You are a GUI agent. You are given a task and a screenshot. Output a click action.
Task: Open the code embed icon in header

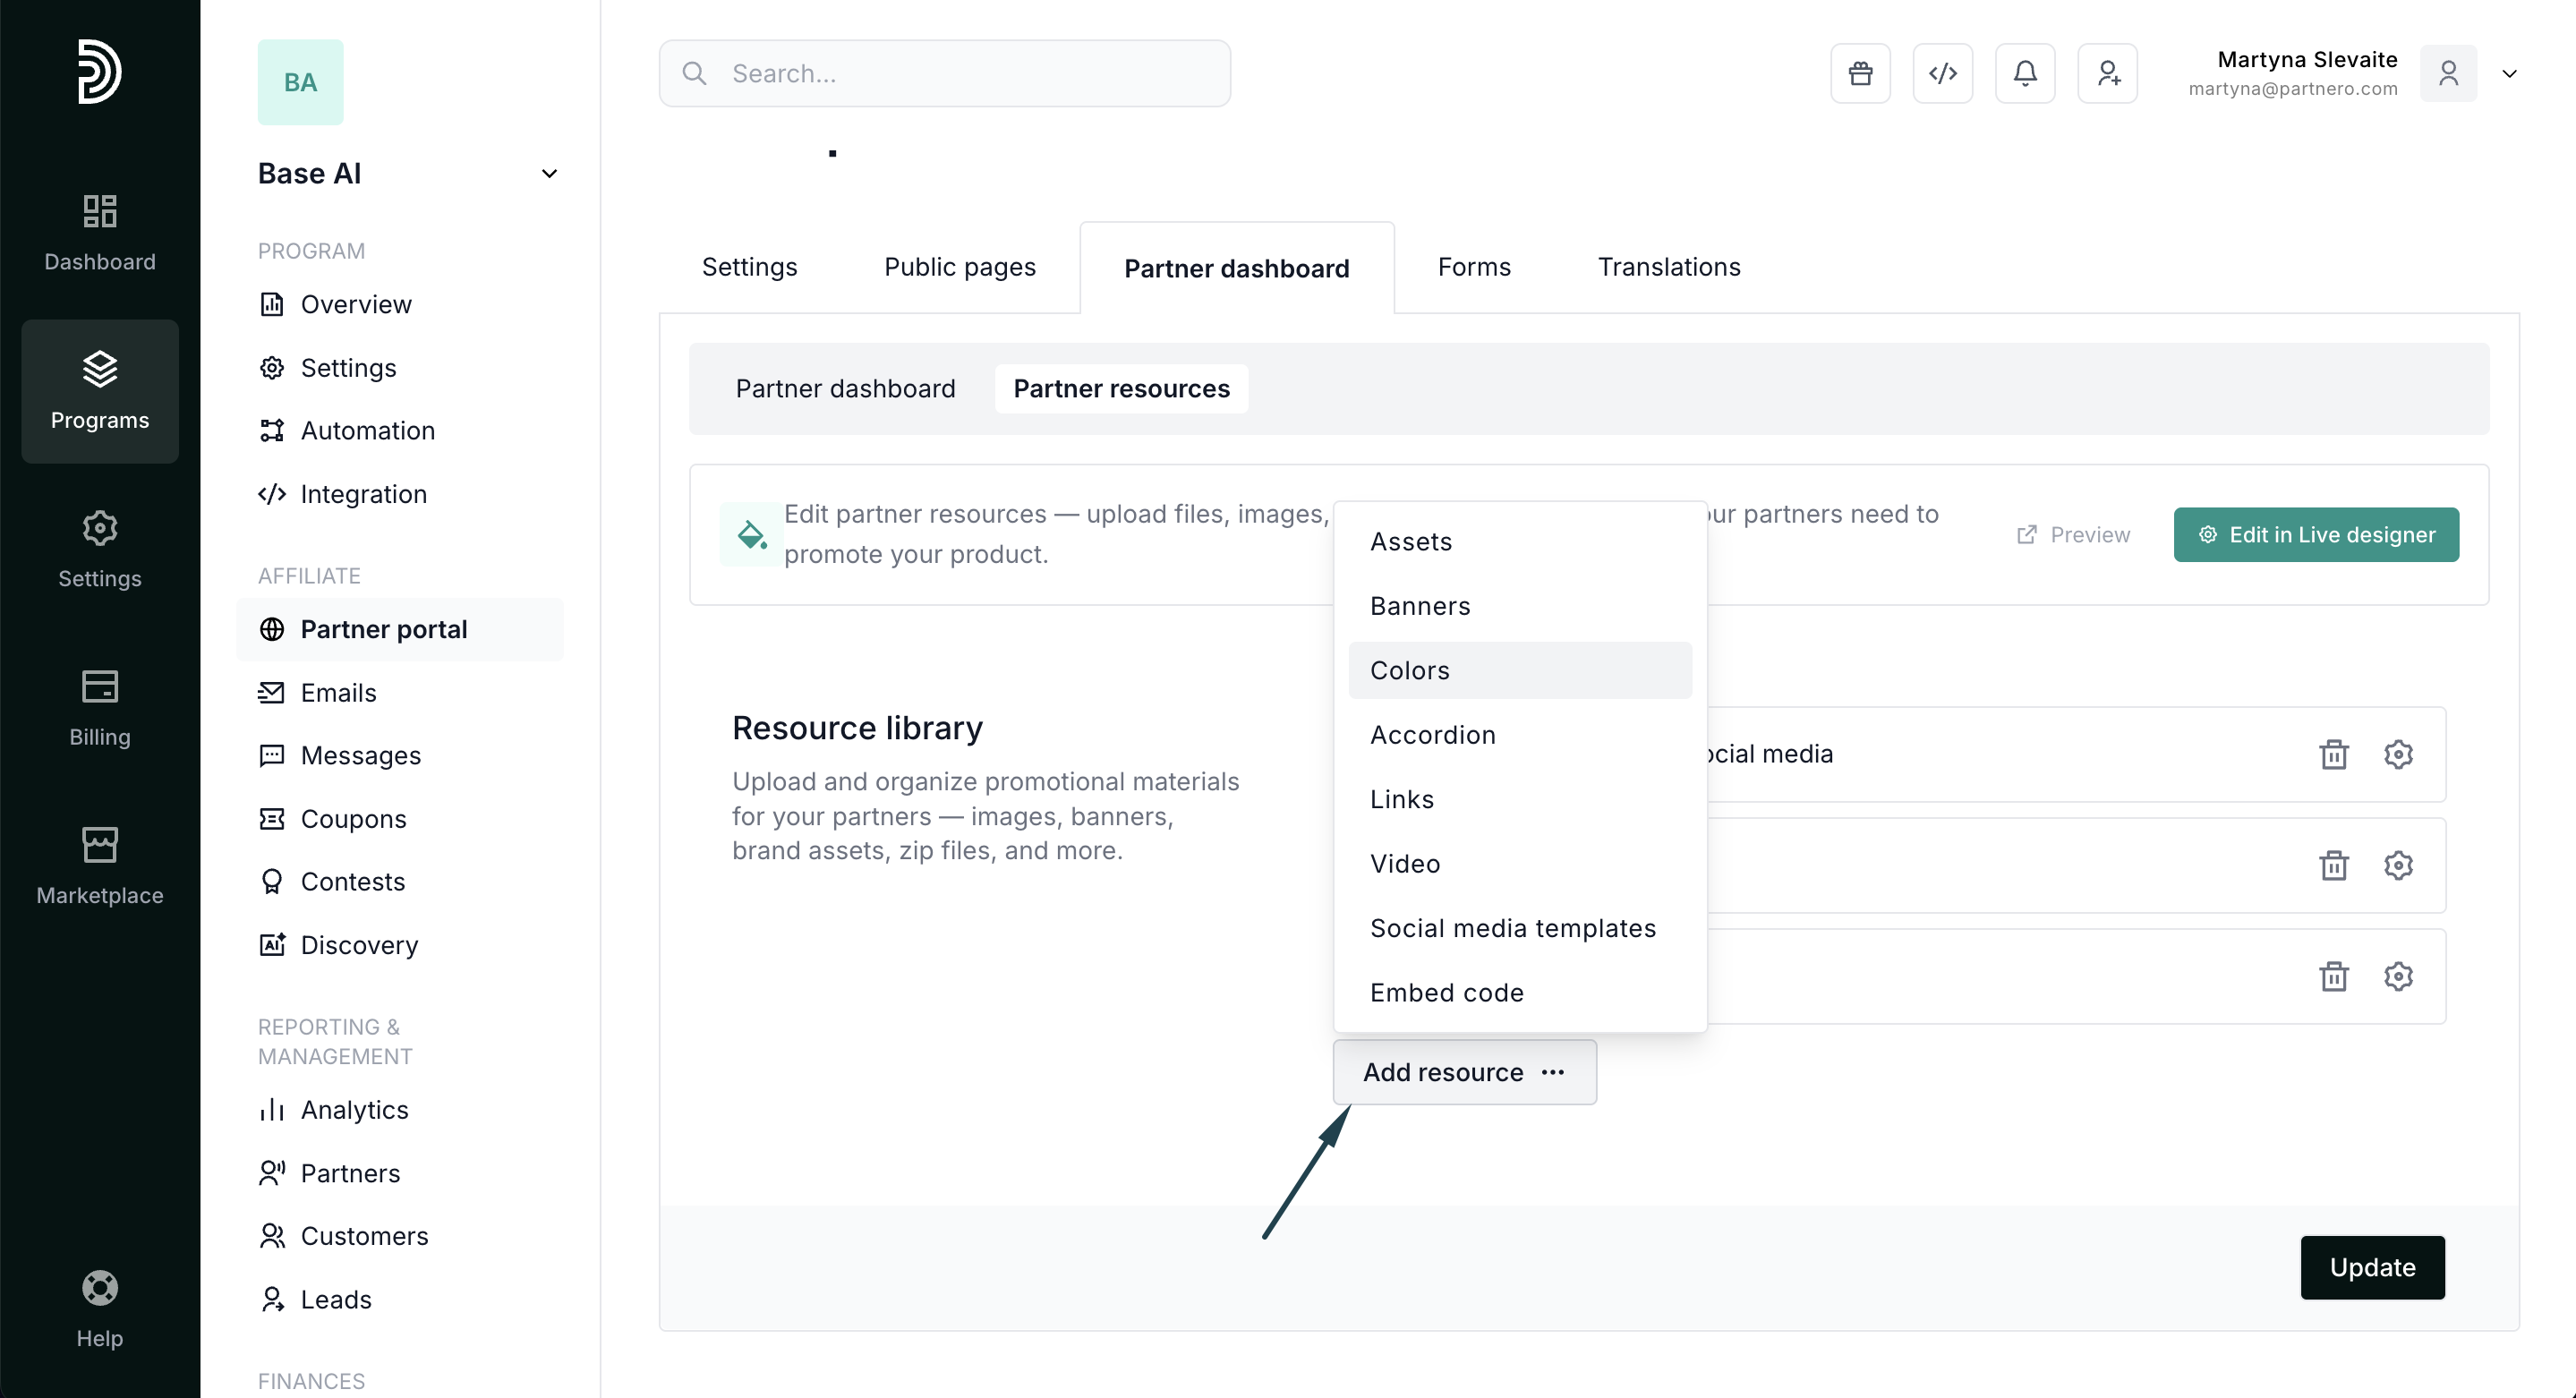click(1942, 73)
